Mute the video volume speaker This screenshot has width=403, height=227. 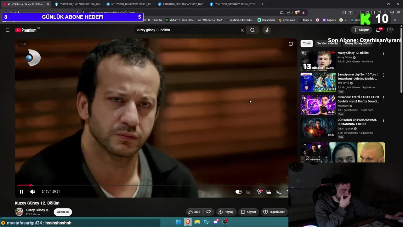32,191
